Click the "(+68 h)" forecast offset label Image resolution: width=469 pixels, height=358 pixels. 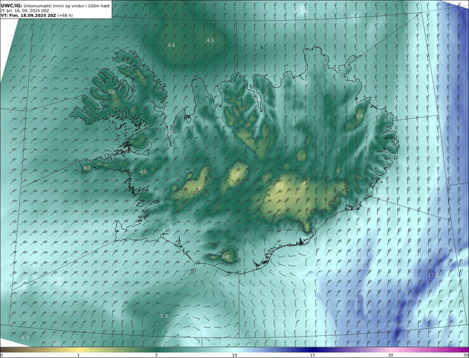pos(65,16)
